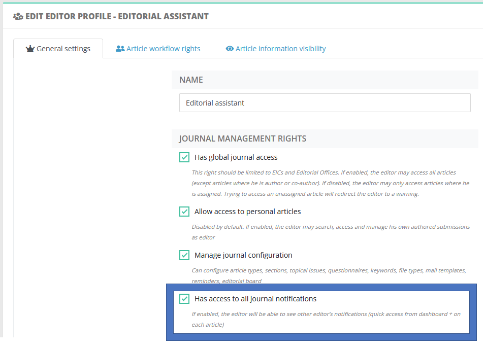Click the Journal Management Rights section header
The height and width of the screenshot is (348, 485).
tap(242, 138)
